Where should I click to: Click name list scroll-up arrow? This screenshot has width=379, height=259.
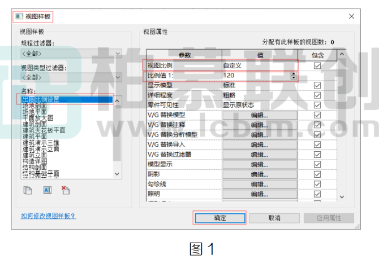pyautogui.click(x=117, y=100)
